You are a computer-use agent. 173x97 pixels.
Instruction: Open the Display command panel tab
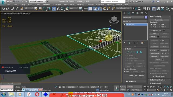[x=142, y=13]
